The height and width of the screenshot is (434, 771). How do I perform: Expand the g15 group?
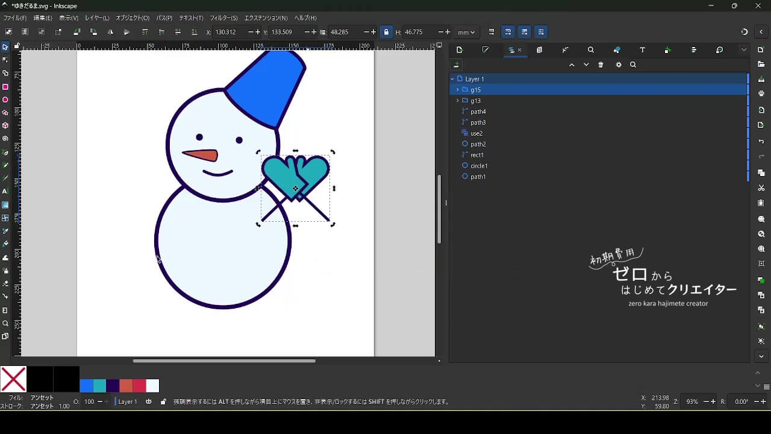(458, 90)
